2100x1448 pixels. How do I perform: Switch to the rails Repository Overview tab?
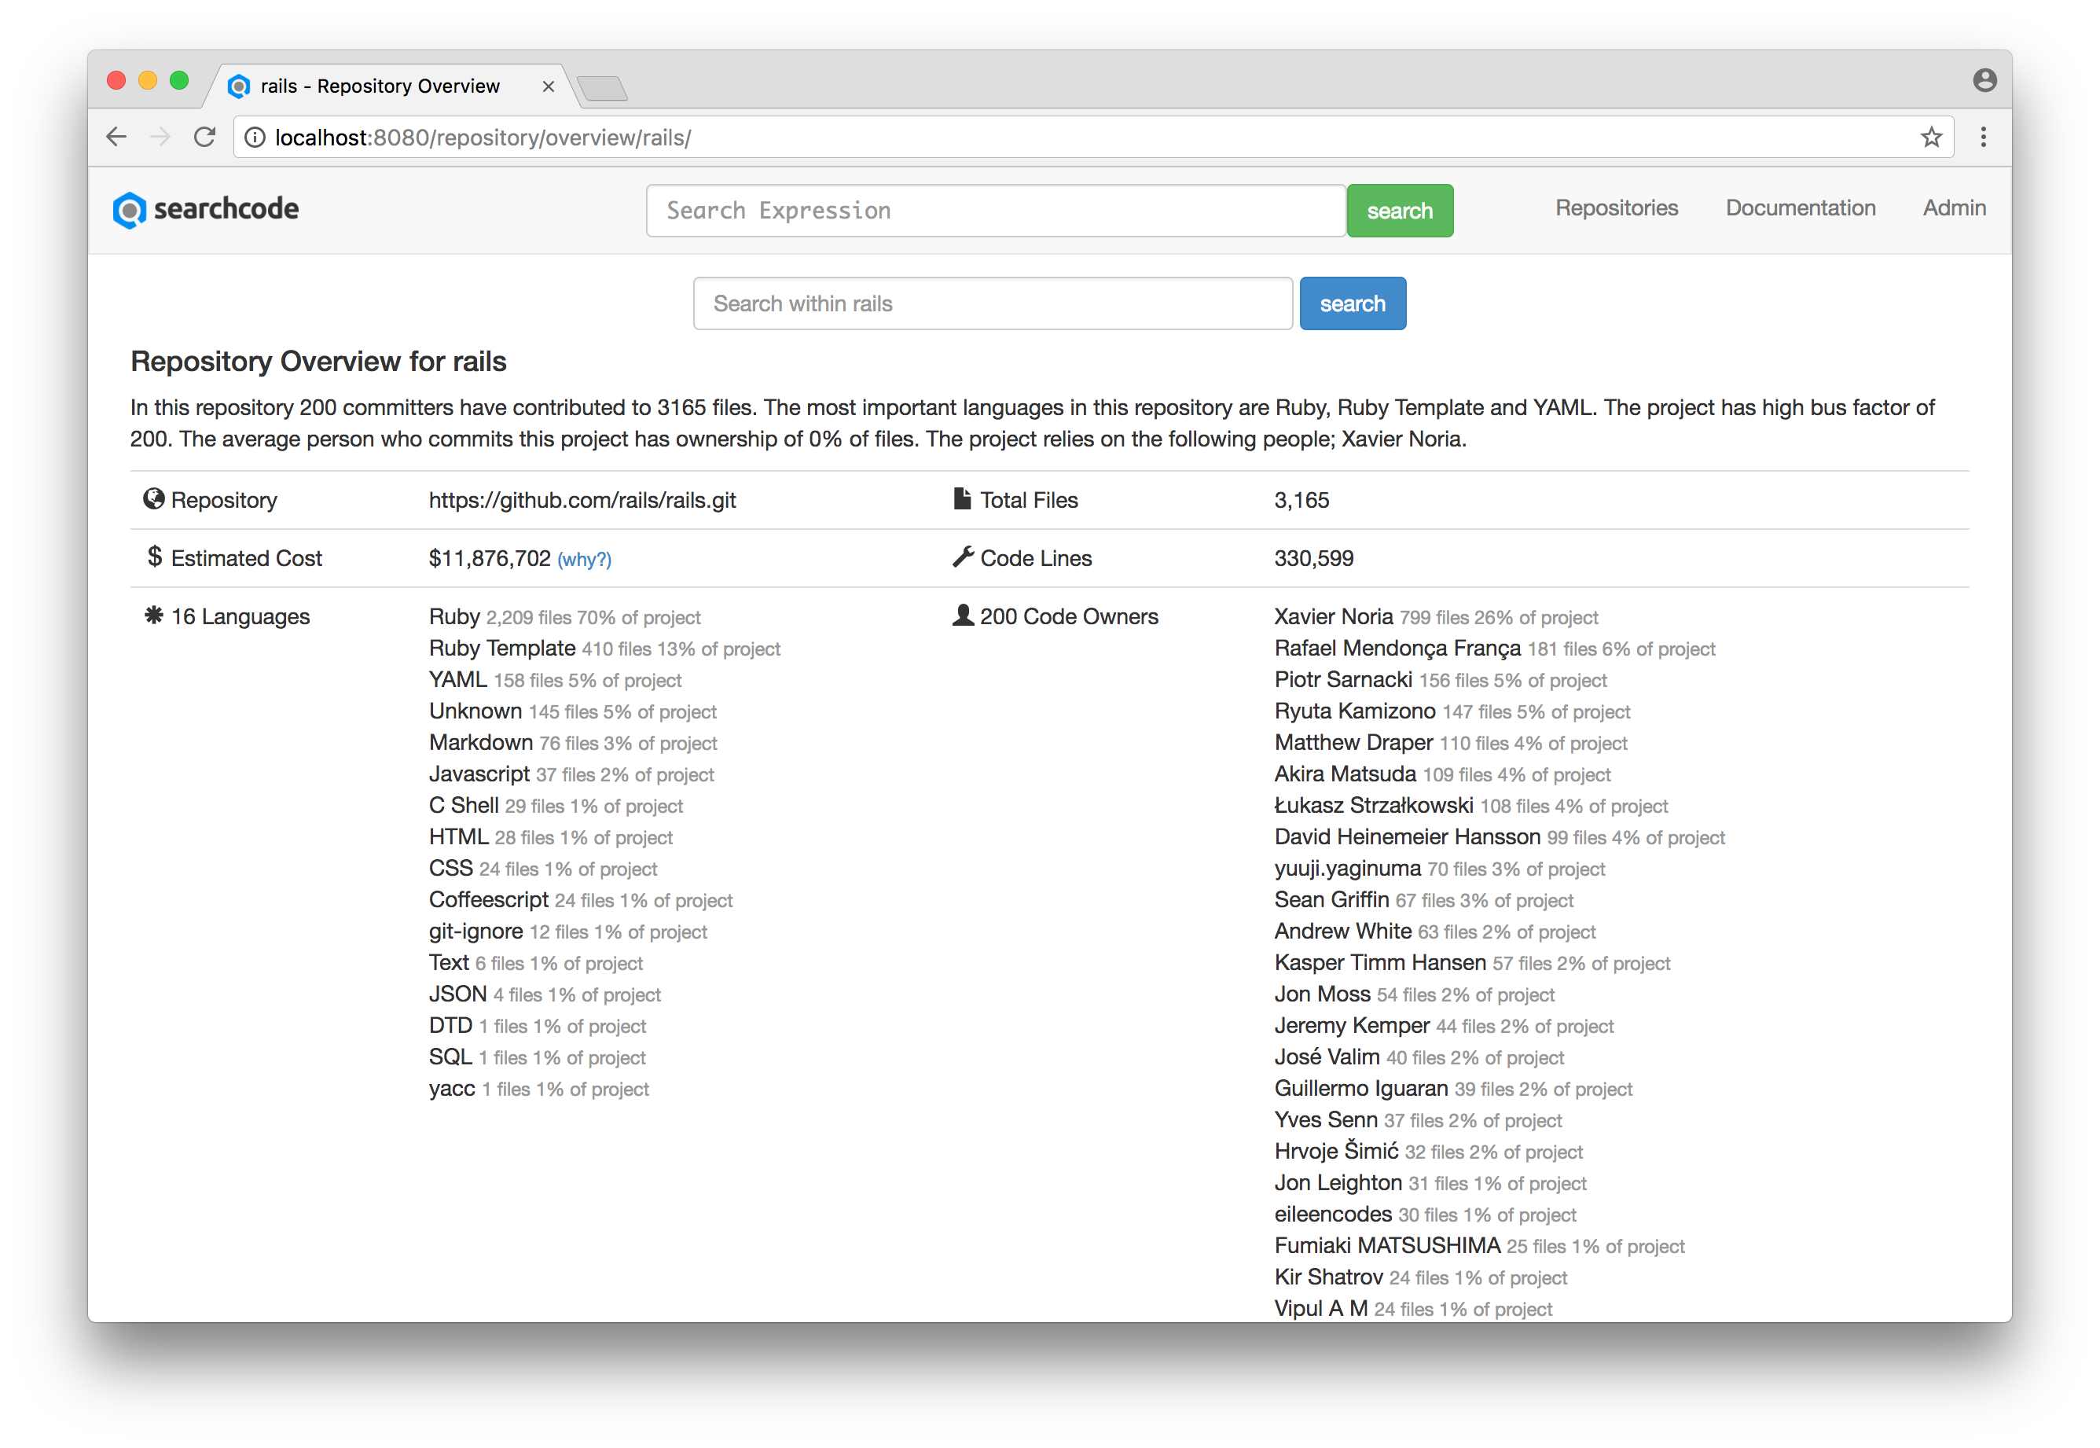(x=381, y=85)
